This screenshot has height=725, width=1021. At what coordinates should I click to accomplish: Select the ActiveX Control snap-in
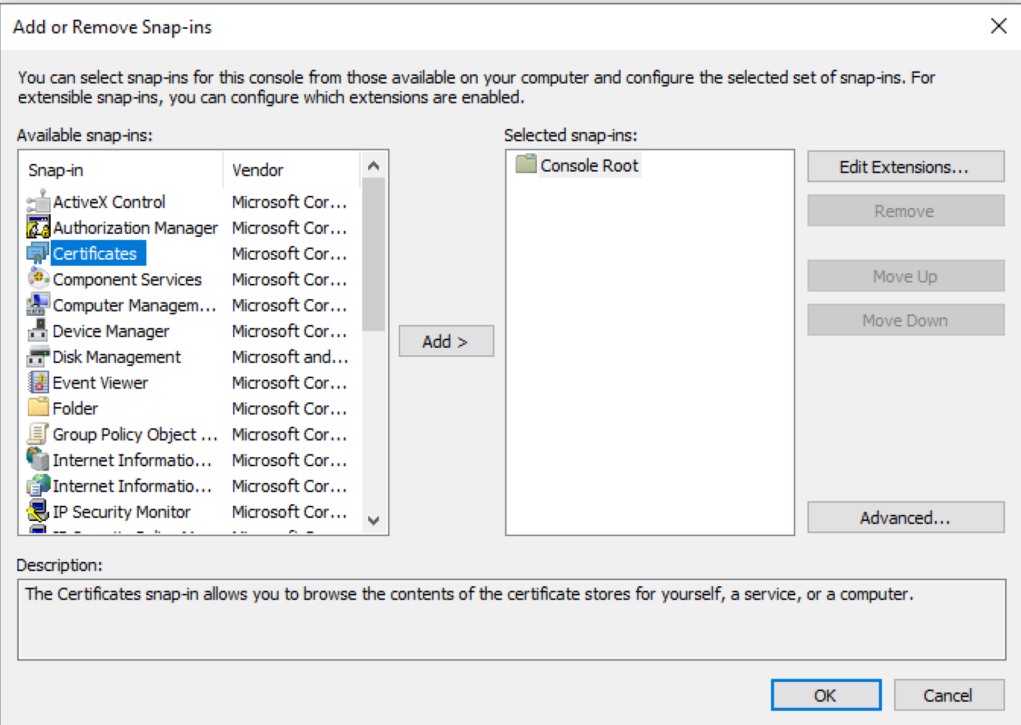[x=109, y=202]
